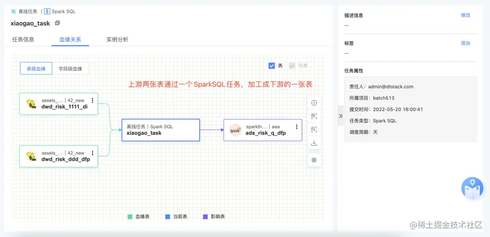Click the xiaogao_task page title
490x237 pixels.
tap(30, 24)
